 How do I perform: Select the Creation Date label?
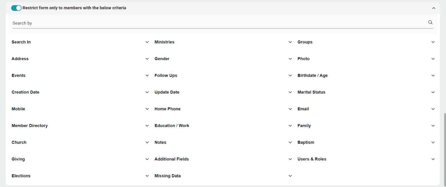(25, 92)
